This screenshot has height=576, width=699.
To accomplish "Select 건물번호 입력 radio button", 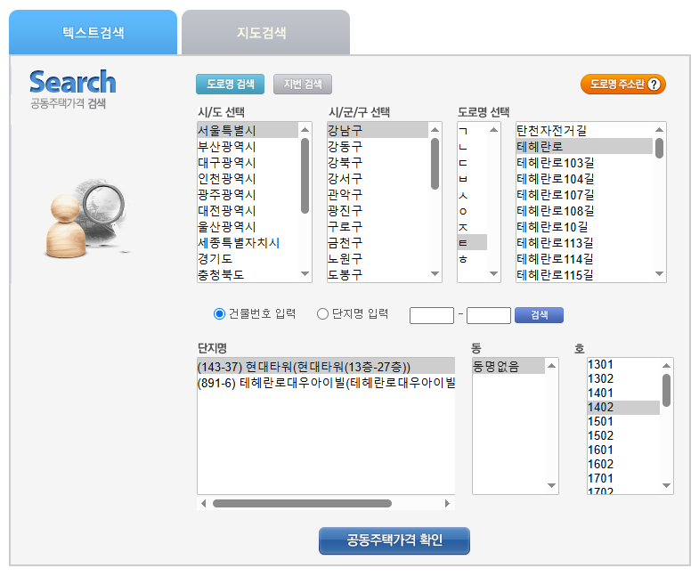I will [x=219, y=314].
